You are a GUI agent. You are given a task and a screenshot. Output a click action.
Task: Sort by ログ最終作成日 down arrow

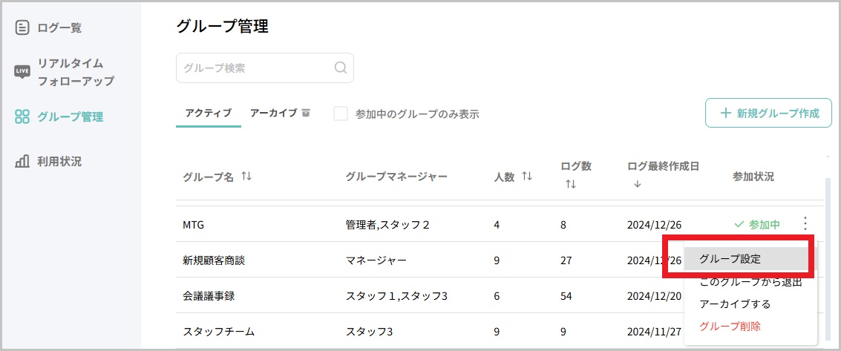click(x=637, y=184)
